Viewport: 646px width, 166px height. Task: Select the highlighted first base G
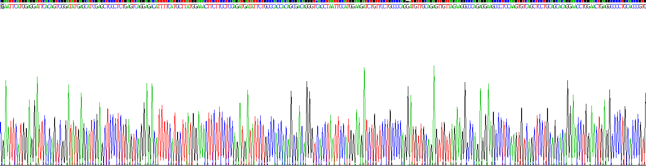tap(2, 6)
